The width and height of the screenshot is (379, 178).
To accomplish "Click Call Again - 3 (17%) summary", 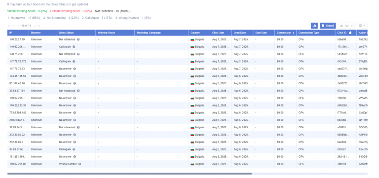I will 97,18.
